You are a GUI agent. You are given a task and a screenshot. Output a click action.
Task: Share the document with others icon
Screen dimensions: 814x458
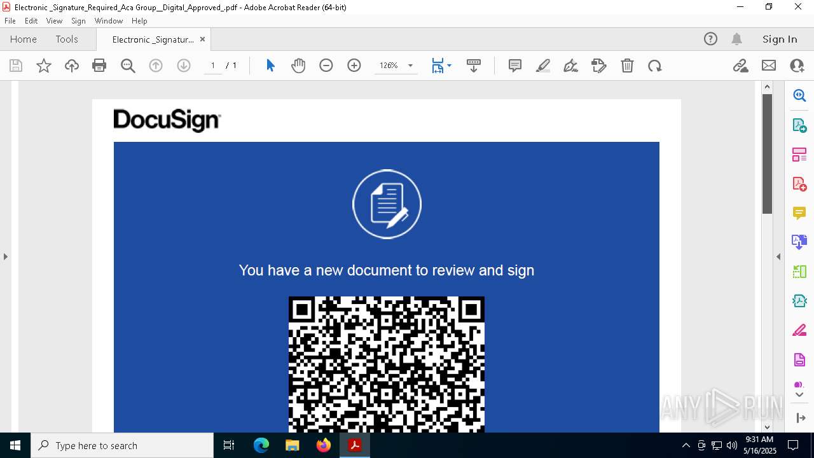(797, 66)
